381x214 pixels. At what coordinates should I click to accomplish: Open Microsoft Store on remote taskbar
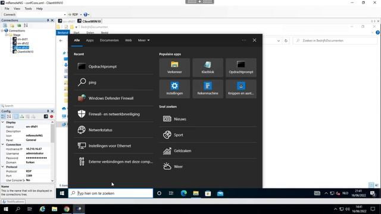click(x=208, y=193)
